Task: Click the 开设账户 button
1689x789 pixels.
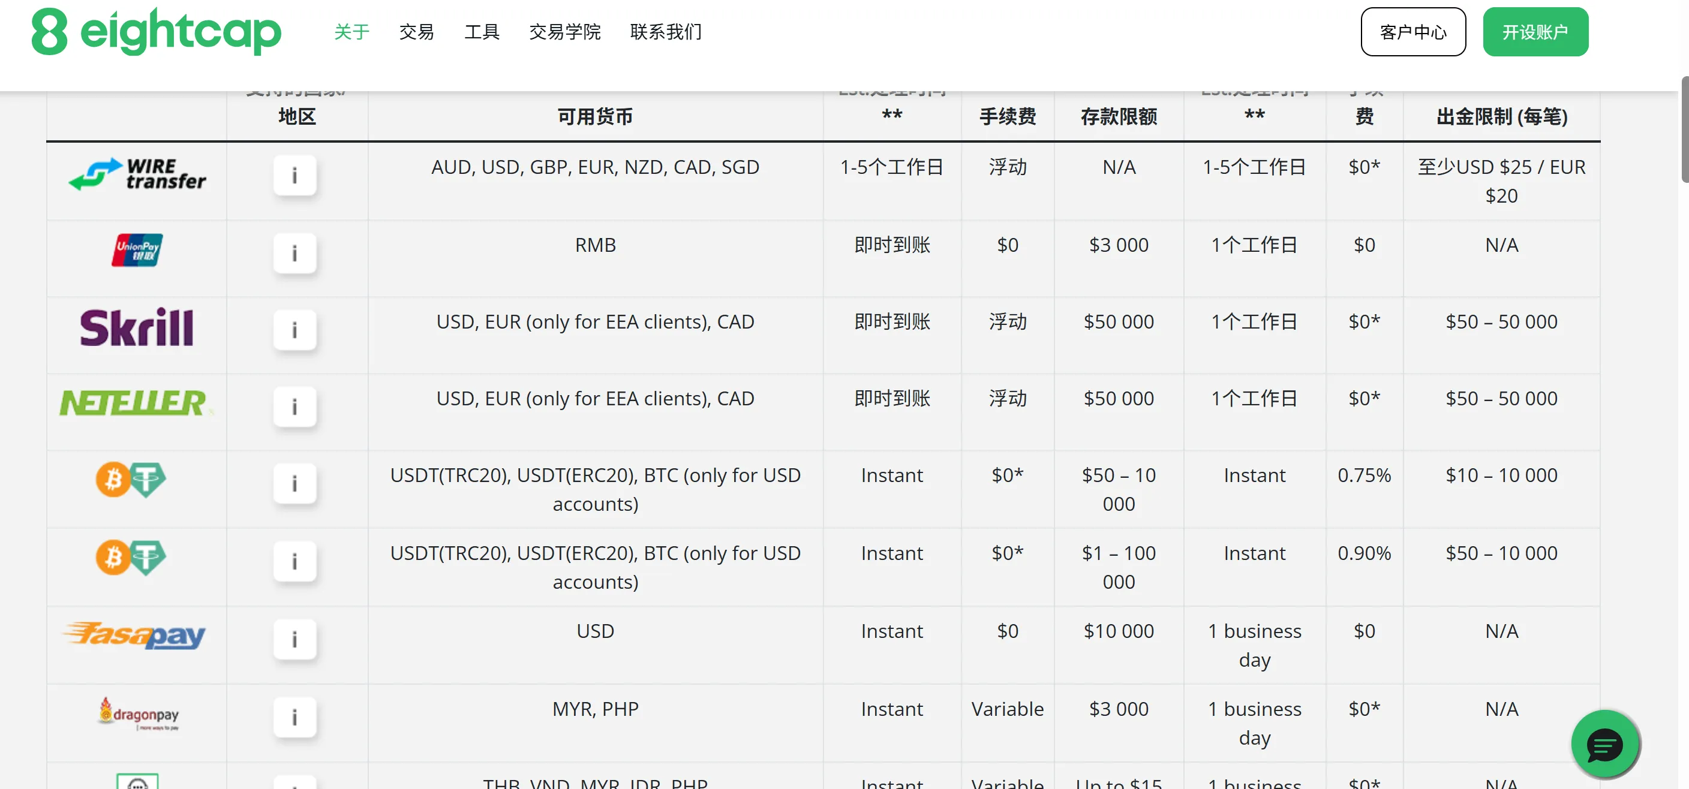Action: (x=1535, y=31)
